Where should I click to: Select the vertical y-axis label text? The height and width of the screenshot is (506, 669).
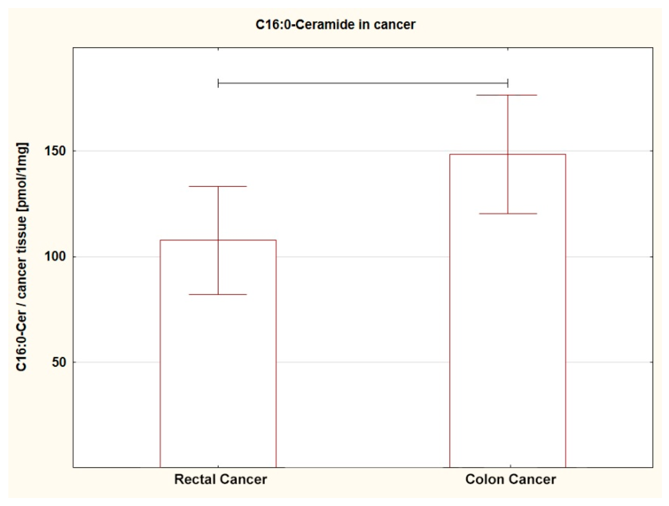point(22,257)
